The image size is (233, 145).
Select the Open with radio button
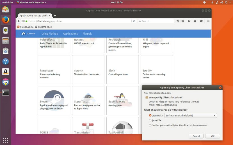pos(150,115)
